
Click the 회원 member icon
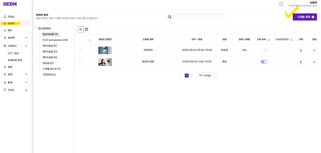coord(5,67)
